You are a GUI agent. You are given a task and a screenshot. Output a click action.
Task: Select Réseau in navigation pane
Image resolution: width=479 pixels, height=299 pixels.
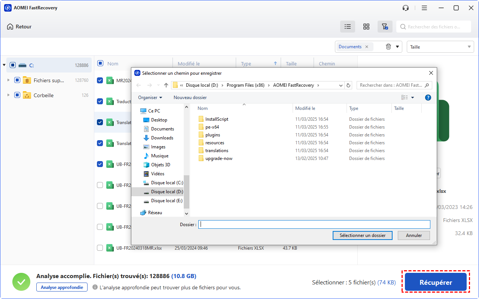155,213
